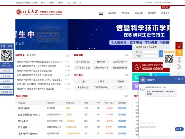Viewport: 185px width, 139px height.
Task: Select the third carousel dot indicator
Action: [x=94, y=48]
